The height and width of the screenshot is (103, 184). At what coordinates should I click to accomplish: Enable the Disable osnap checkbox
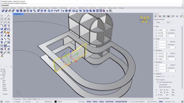pyautogui.click(x=1, y=94)
